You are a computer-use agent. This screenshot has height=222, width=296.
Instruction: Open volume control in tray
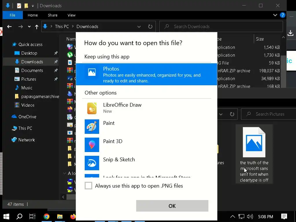coord(250,217)
